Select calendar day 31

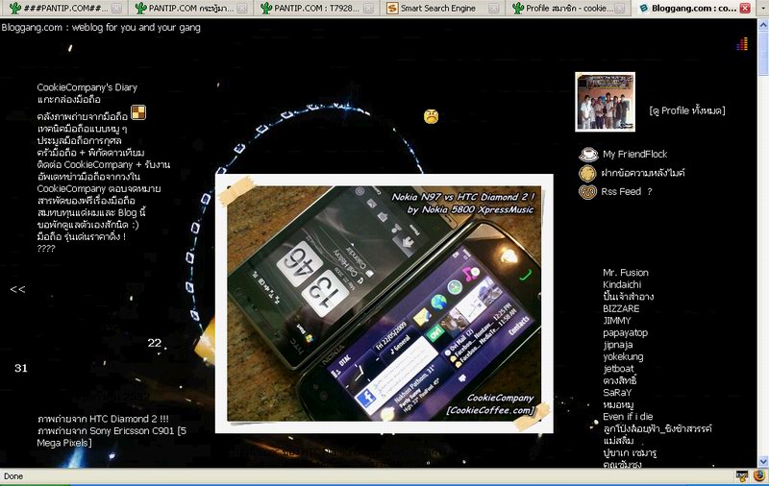click(x=20, y=368)
